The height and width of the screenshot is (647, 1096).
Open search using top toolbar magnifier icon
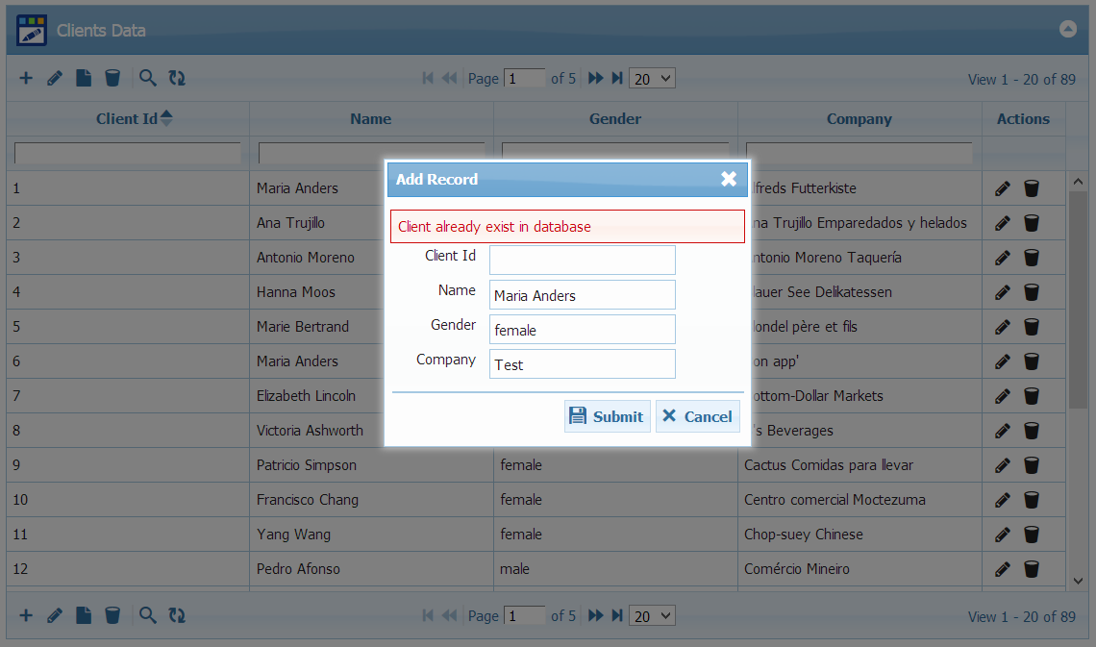click(147, 78)
